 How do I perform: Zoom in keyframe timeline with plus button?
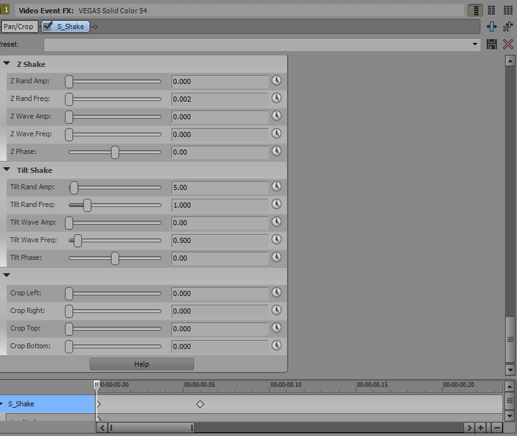pos(480,428)
